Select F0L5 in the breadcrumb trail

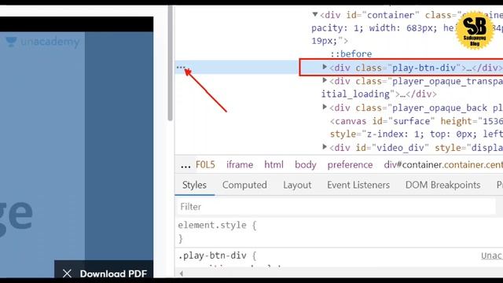[205, 164]
